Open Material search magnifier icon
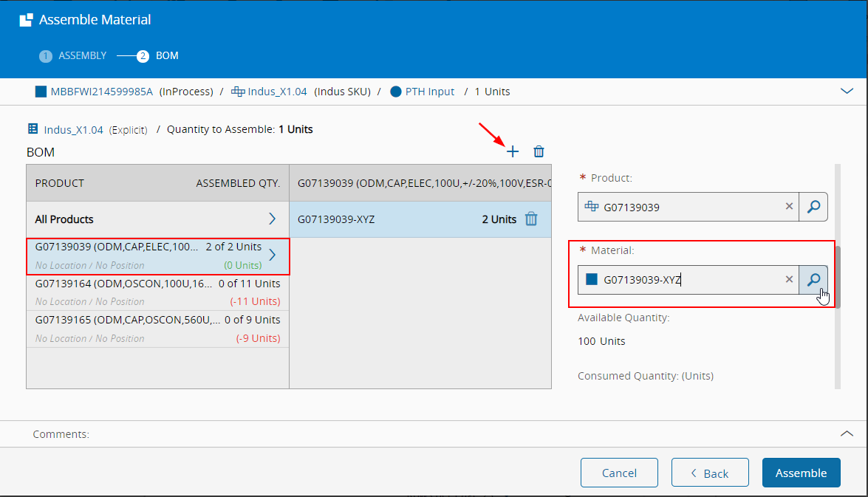This screenshot has height=497, width=868. tap(813, 279)
